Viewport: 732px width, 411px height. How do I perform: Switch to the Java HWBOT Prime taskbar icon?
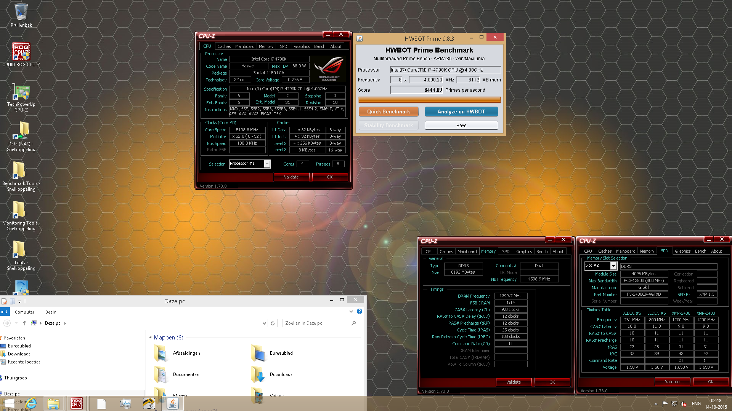point(172,403)
